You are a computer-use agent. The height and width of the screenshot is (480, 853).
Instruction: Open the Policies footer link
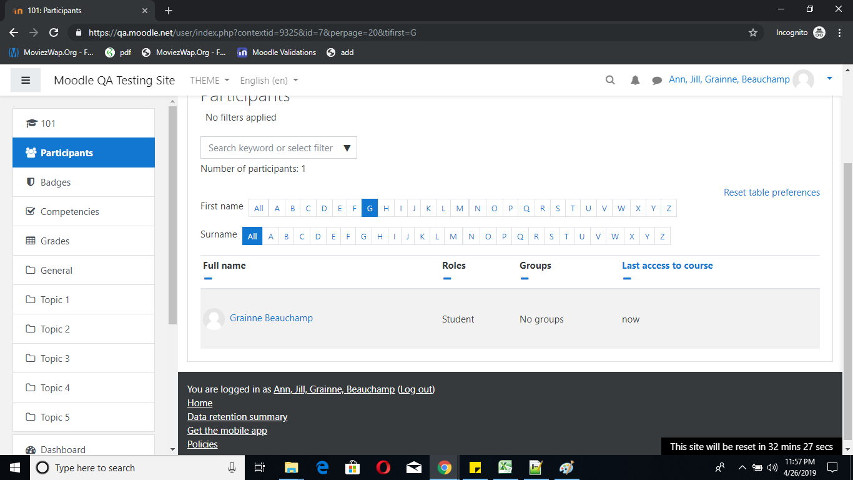coord(202,444)
